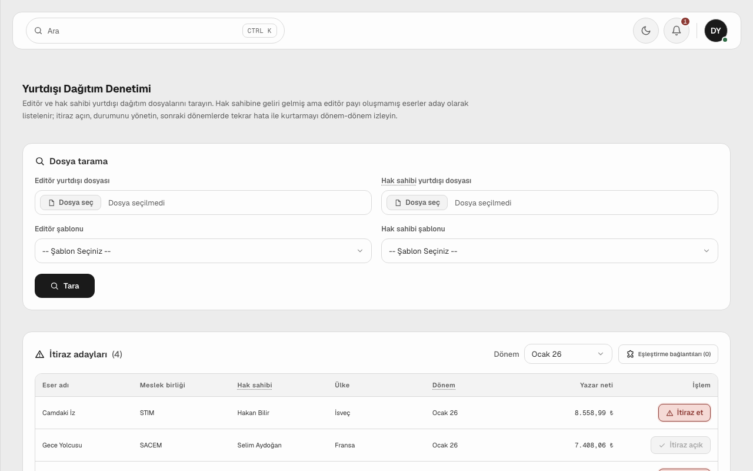Click the (4) candidate count
The image size is (753, 471).
(x=117, y=354)
